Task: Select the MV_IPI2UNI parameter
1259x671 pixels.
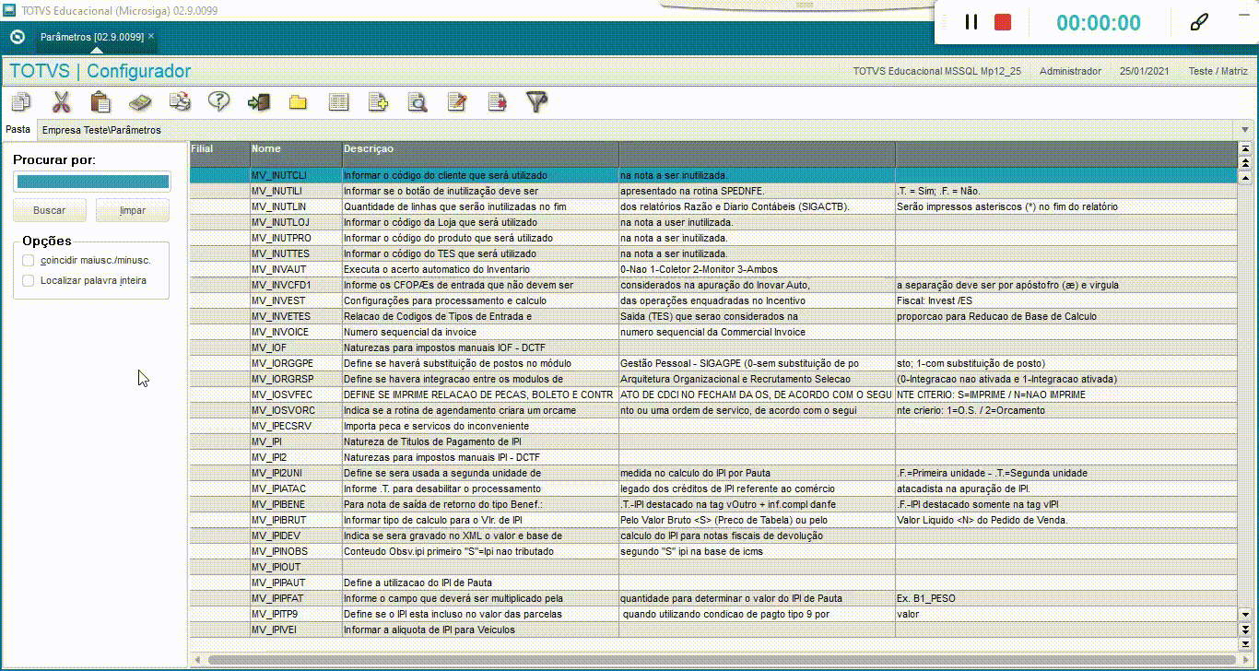Action: [713, 473]
